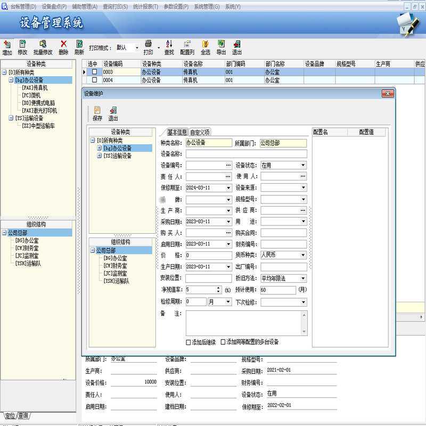Click the ellipsis button for 供应商

[x=303, y=210]
